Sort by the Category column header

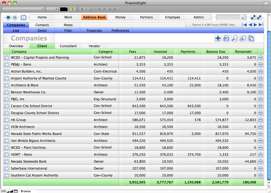coord(106,51)
